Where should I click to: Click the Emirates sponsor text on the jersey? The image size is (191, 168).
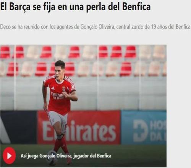pos(57,95)
